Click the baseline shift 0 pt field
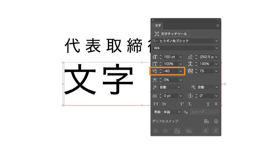 click(x=170, y=96)
